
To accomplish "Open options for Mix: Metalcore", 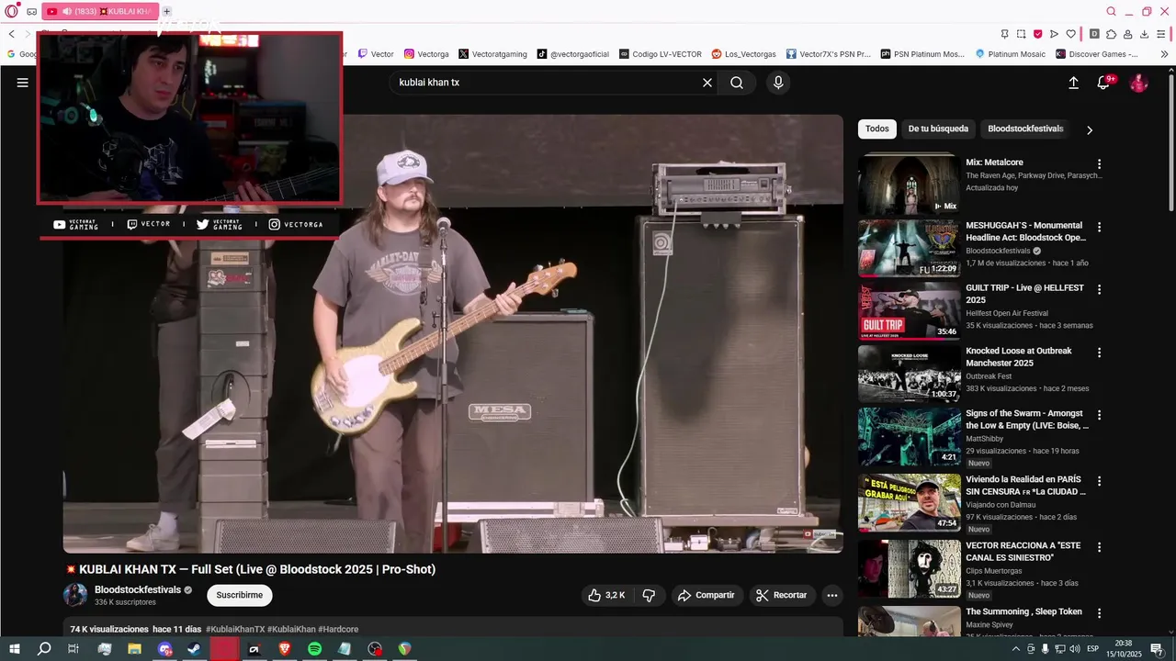I will click(x=1099, y=164).
